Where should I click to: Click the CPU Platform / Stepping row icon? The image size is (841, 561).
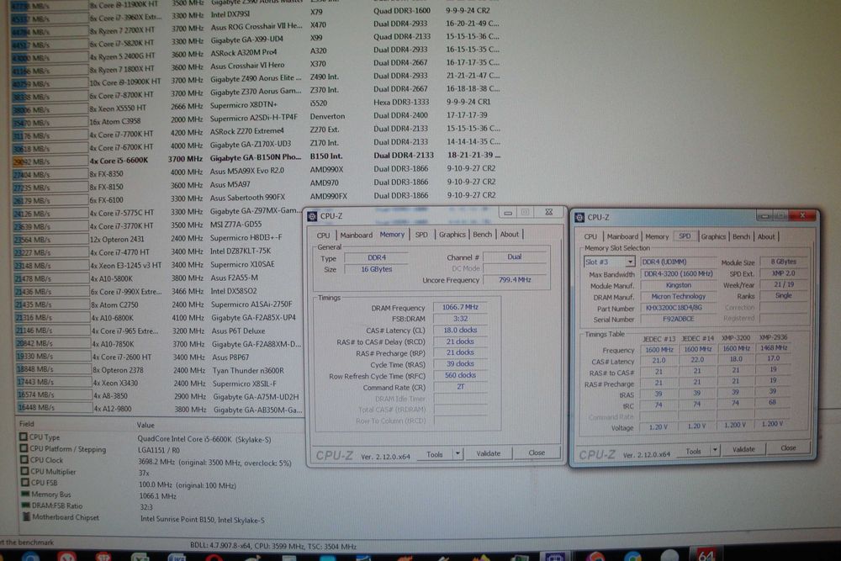24,448
